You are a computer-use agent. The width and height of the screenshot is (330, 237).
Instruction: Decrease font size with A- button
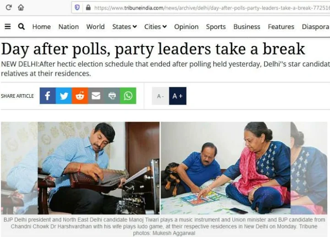160,96
